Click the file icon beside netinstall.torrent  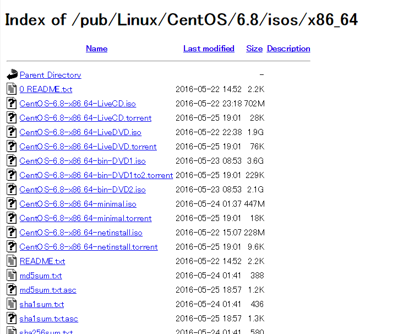point(11,246)
